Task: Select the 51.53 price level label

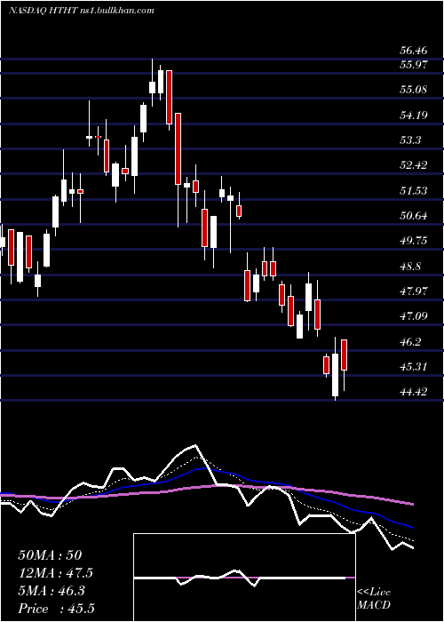Action: 414,191
